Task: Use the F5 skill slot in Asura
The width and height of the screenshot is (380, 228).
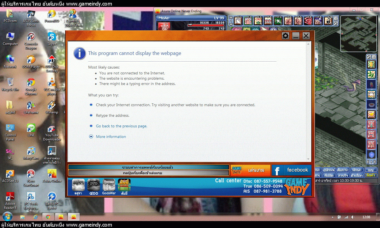Action: [278, 21]
